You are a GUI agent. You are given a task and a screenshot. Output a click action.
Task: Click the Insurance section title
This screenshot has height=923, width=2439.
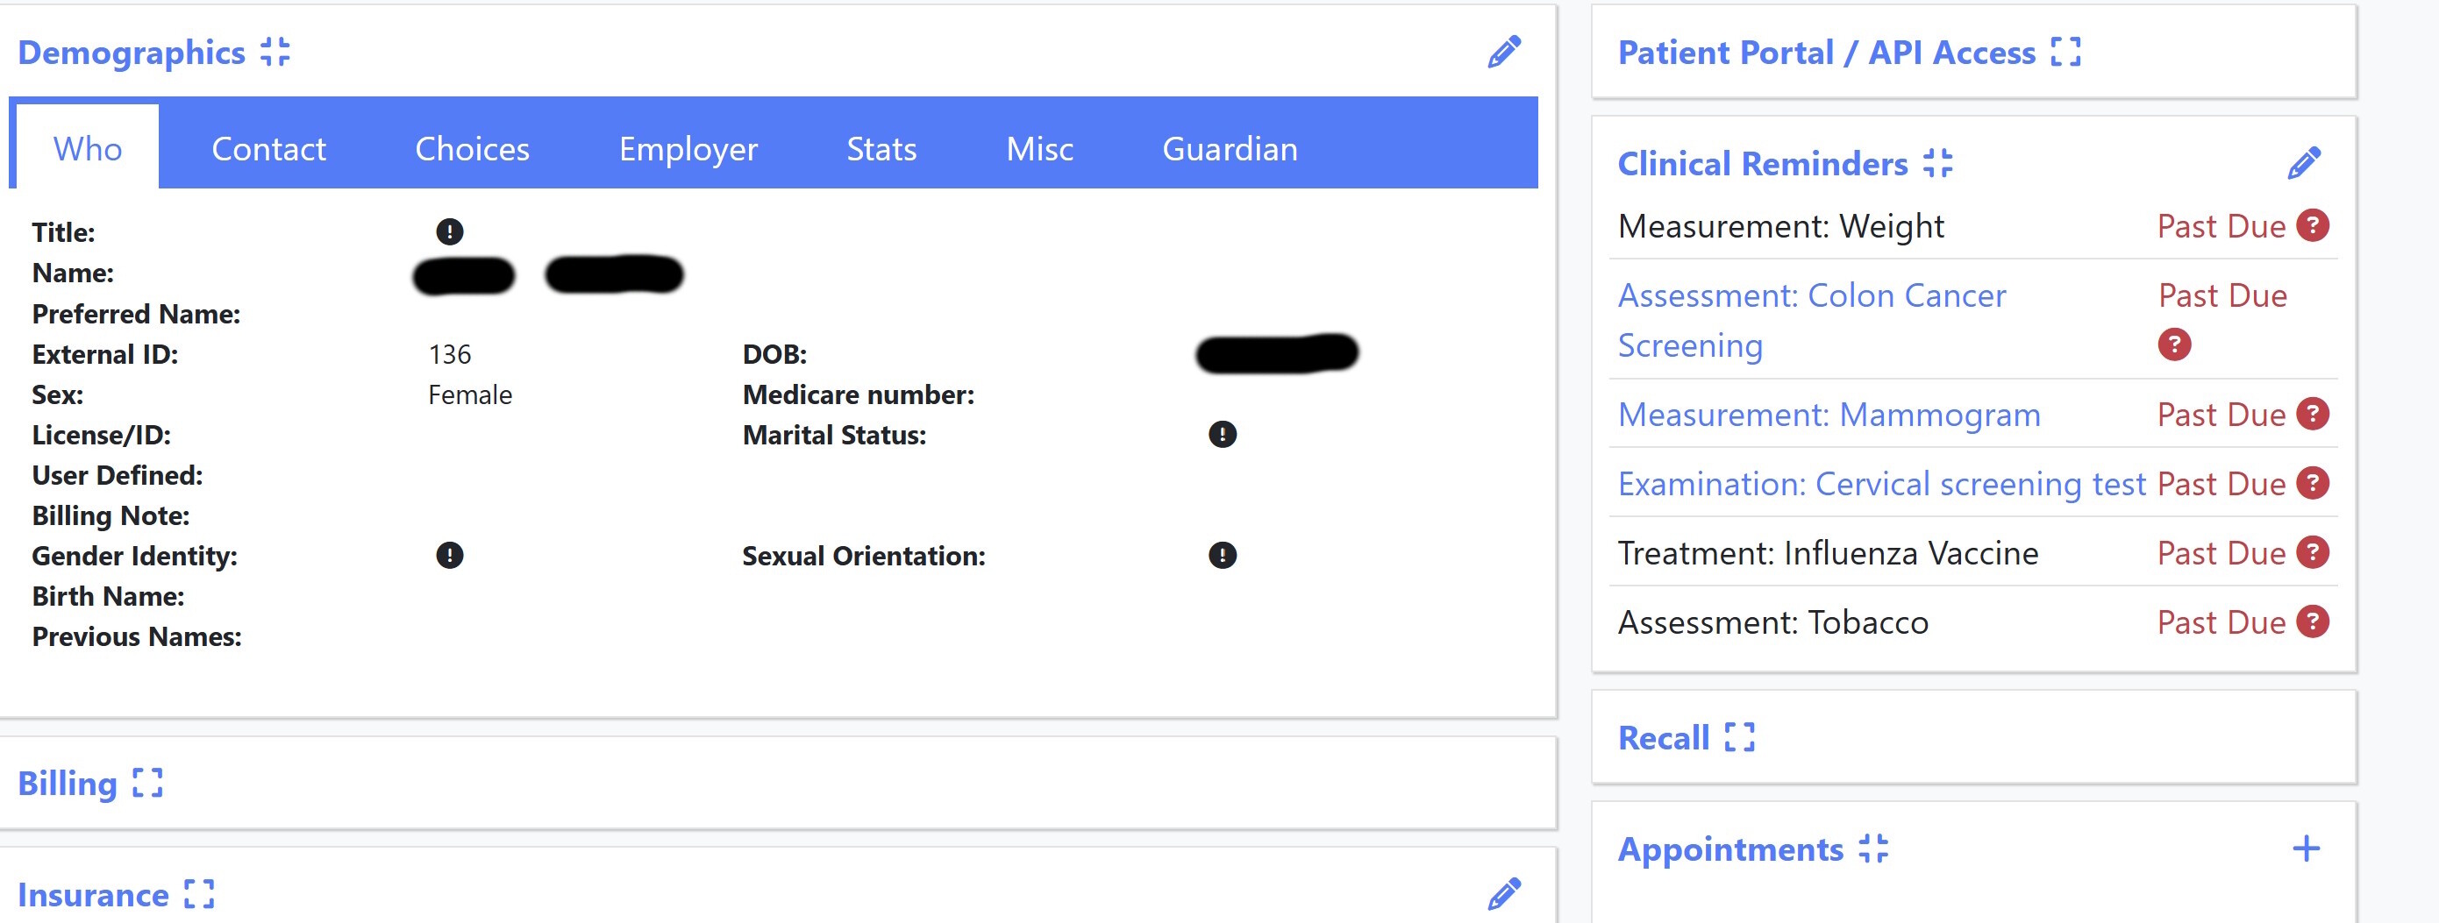coord(93,895)
